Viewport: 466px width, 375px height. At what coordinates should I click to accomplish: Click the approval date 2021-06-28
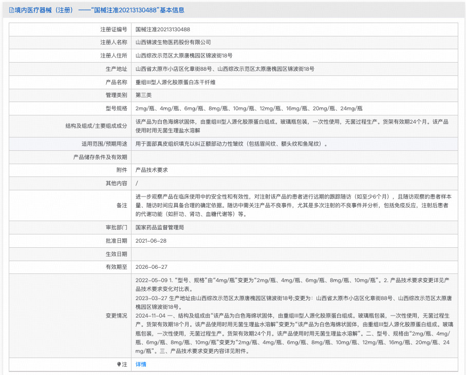pos(151,240)
